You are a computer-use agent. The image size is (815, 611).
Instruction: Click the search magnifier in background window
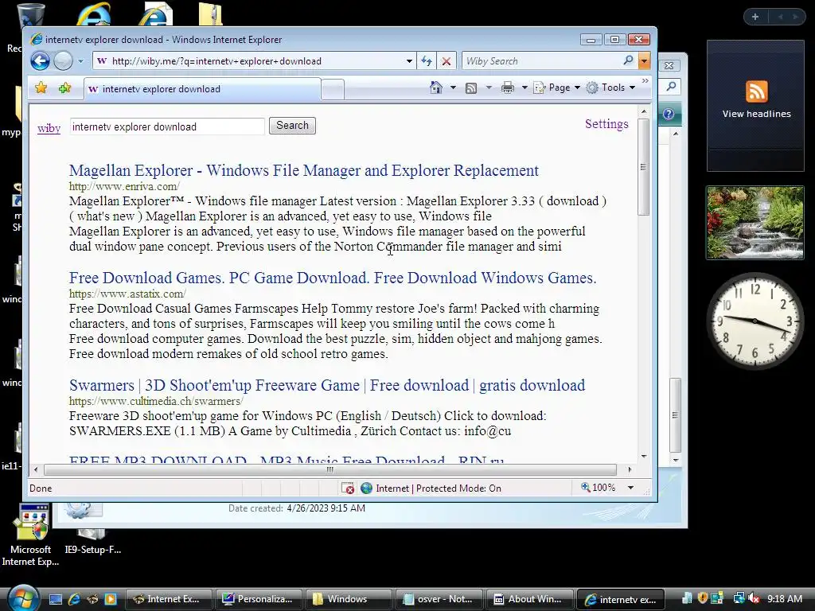click(671, 86)
